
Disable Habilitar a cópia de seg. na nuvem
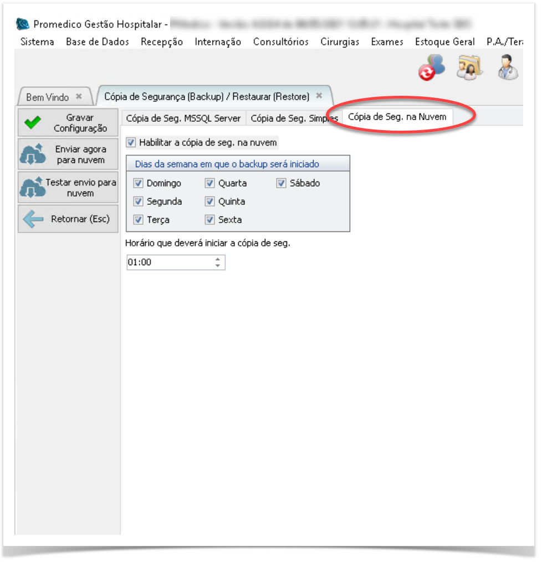coord(131,143)
